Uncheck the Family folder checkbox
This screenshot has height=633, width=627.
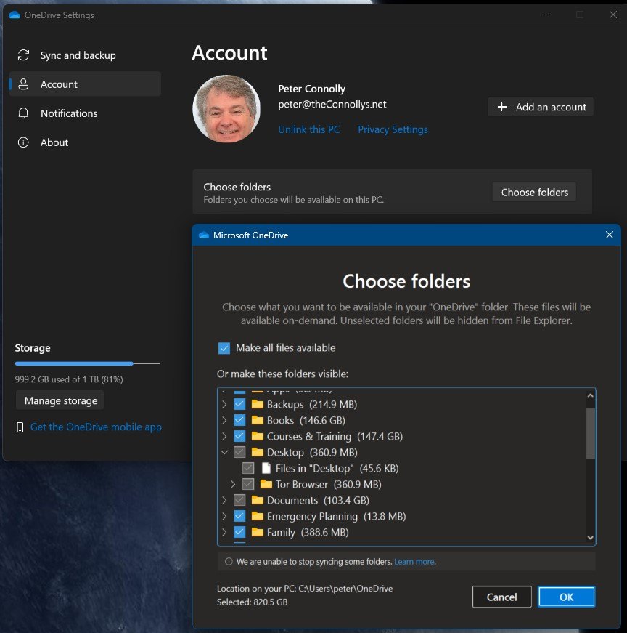[239, 532]
